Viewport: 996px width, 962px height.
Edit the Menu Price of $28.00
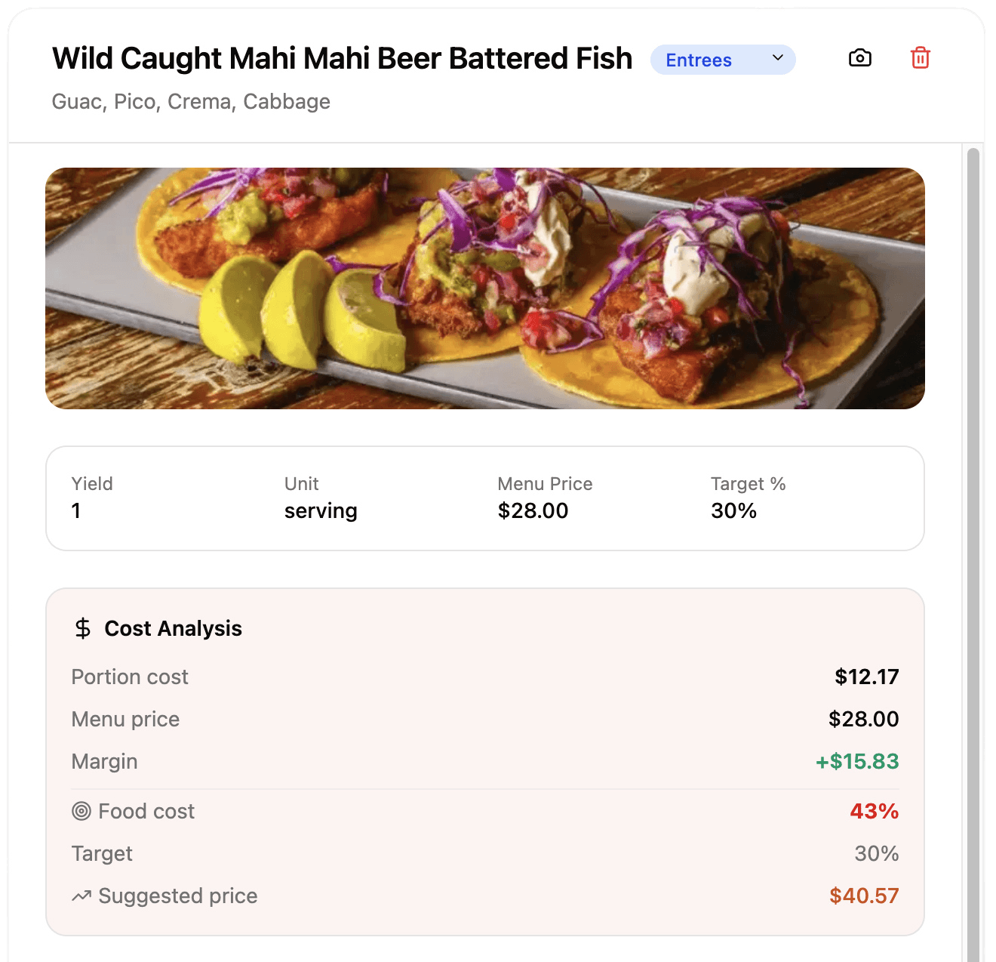[533, 510]
